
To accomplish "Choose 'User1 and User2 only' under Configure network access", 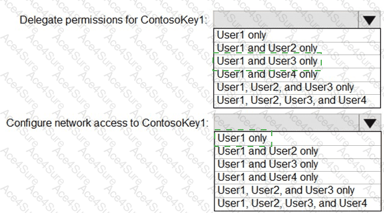I will tap(298, 152).
